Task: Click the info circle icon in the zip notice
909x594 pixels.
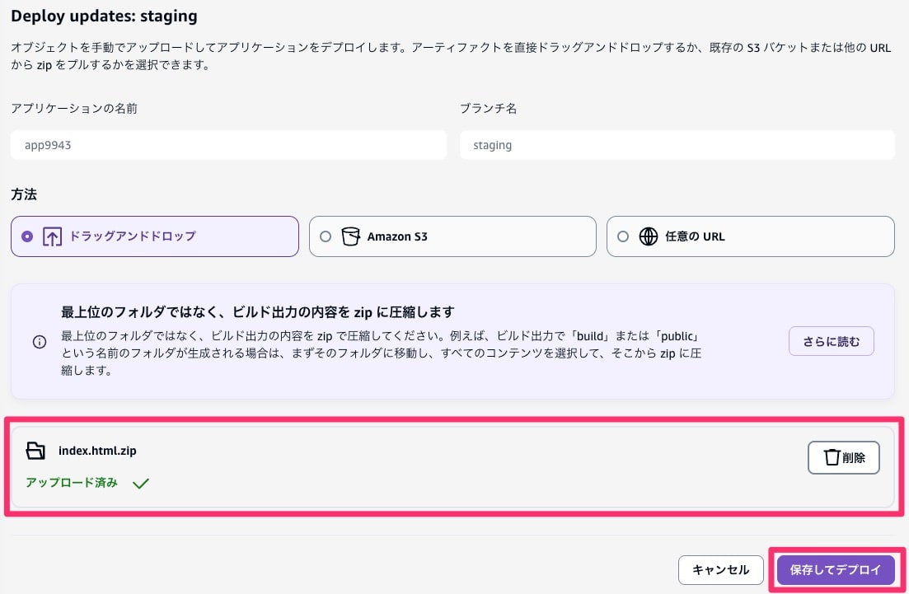Action: 39,342
